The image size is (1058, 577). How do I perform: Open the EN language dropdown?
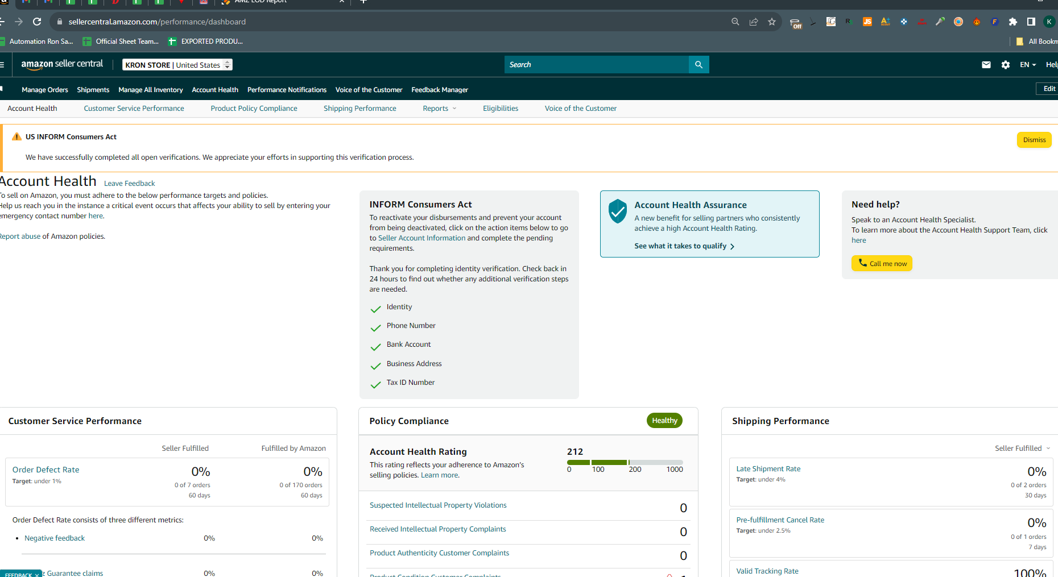(1028, 65)
